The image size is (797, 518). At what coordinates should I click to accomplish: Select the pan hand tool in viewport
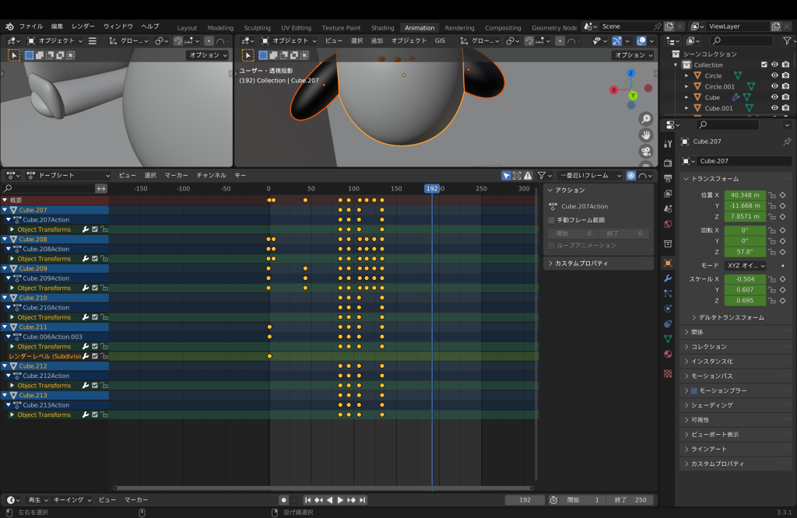click(645, 135)
